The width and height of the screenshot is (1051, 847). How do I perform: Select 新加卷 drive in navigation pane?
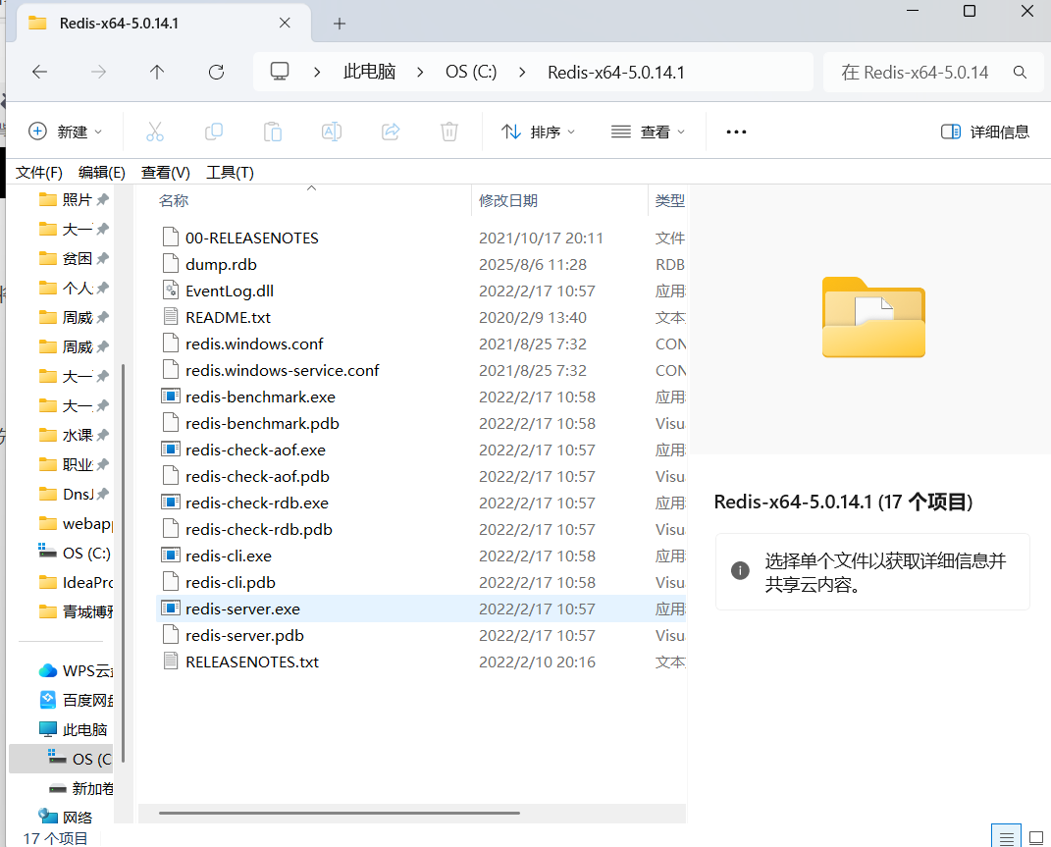point(80,788)
